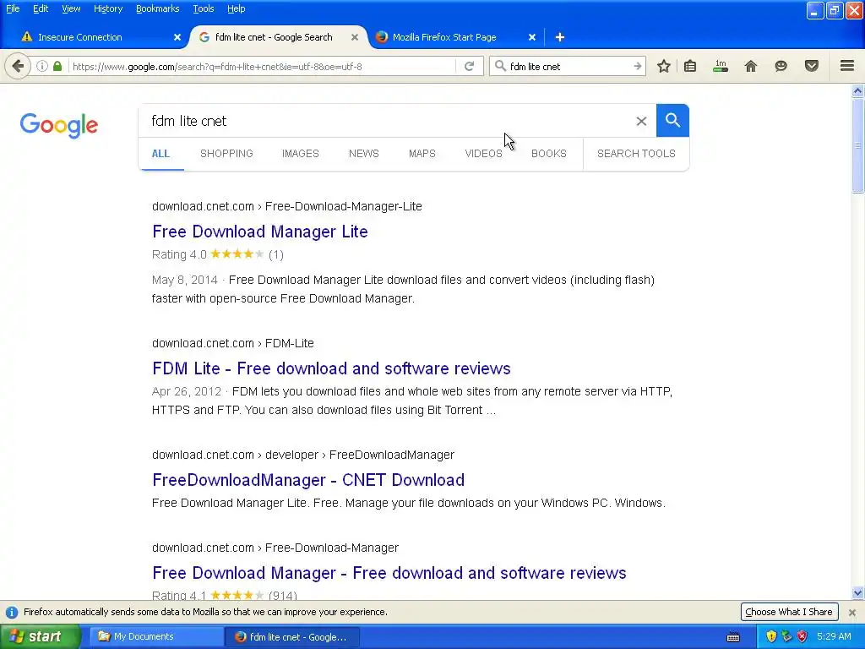Open the Help menu

tap(237, 8)
